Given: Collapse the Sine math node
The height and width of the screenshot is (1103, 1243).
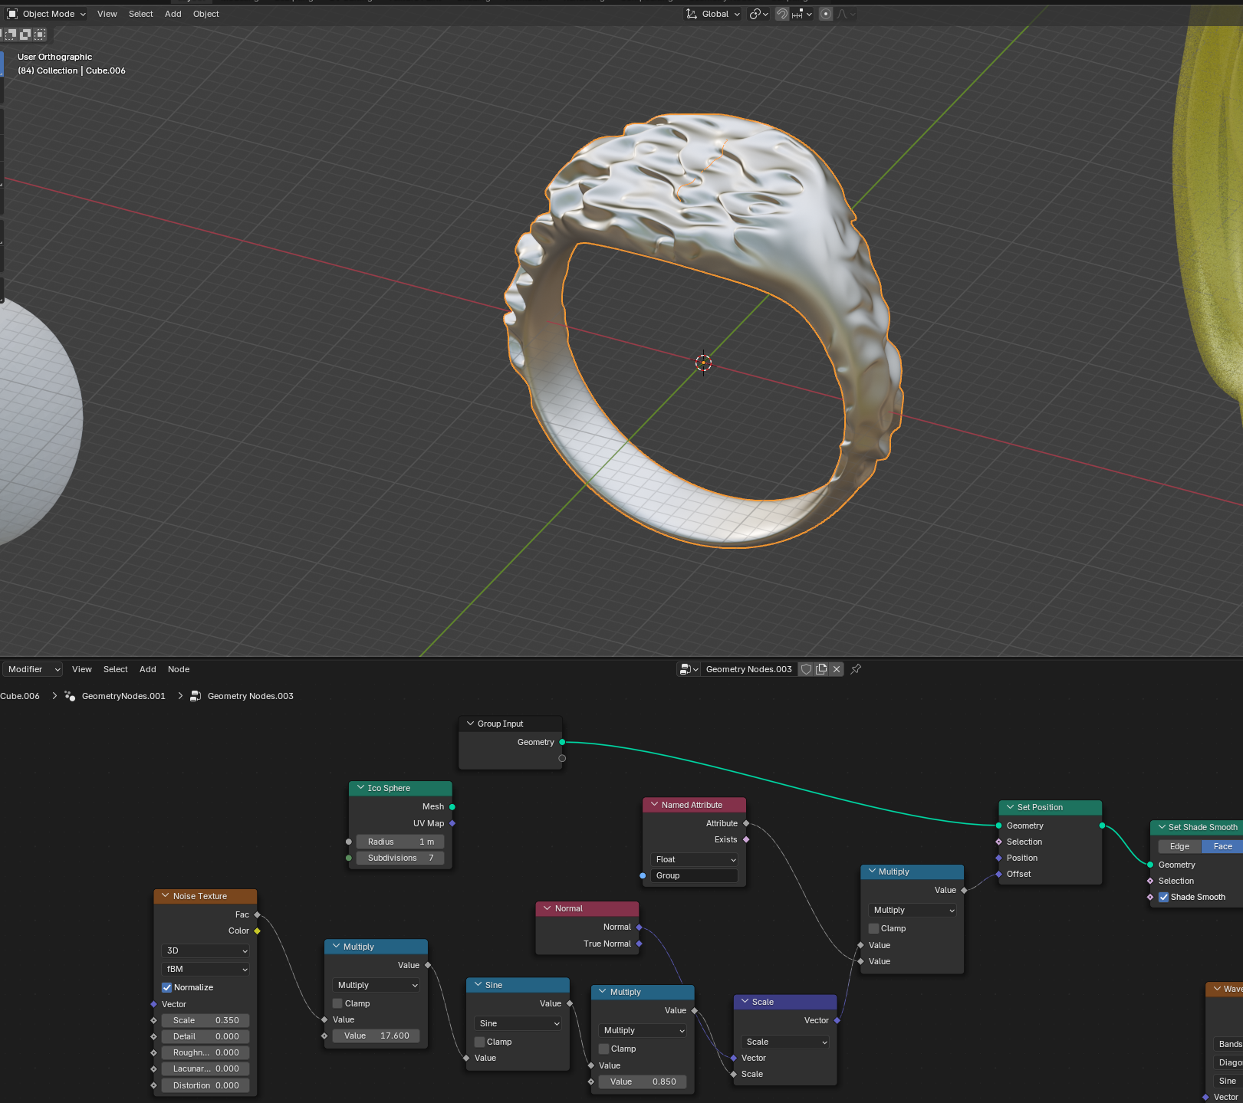Looking at the screenshot, I should click(478, 985).
